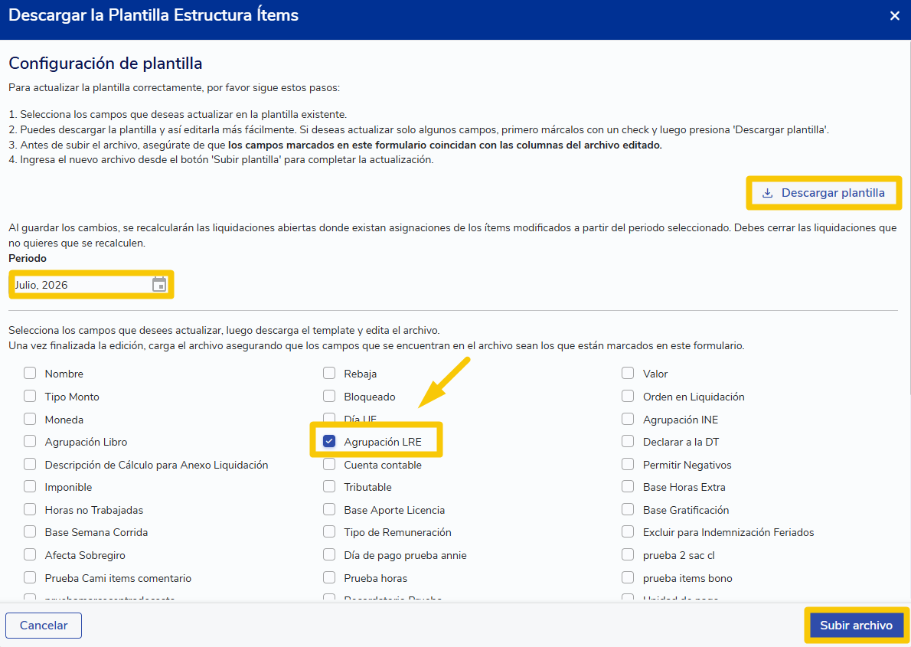911x647 pixels.
Task: Enable Orden en Liquidación checkbox
Action: pyautogui.click(x=628, y=396)
